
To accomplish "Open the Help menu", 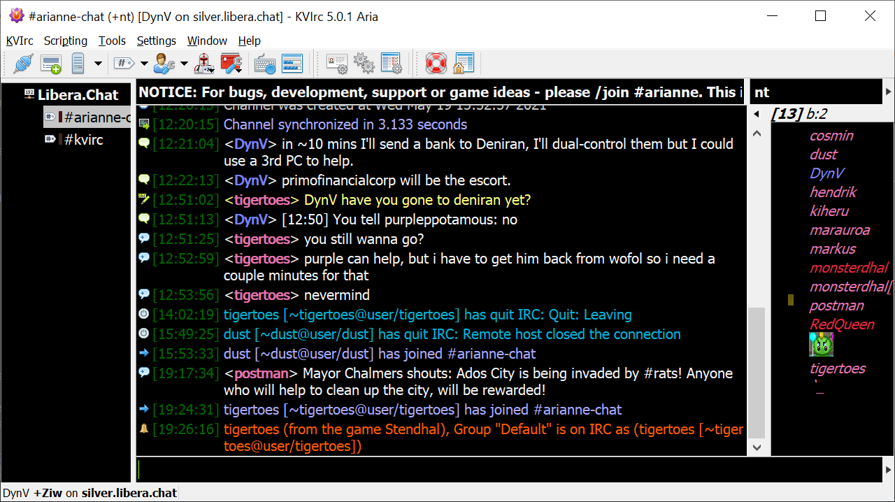I will pyautogui.click(x=249, y=41).
